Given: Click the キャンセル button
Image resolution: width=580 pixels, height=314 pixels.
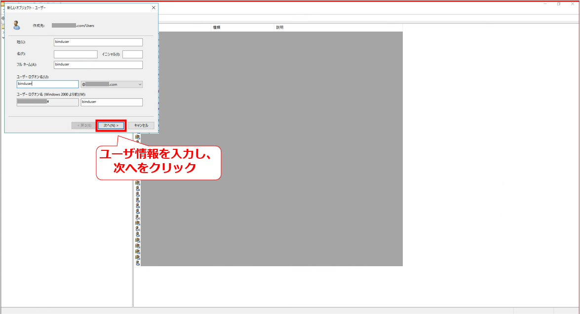Looking at the screenshot, I should (x=141, y=126).
